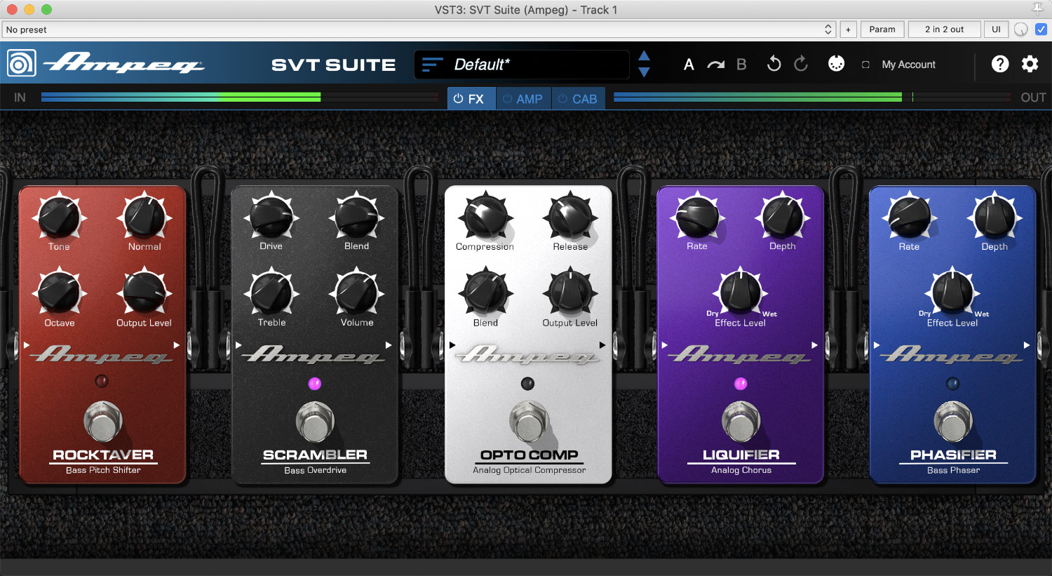Switch to the CAB tab

point(579,99)
